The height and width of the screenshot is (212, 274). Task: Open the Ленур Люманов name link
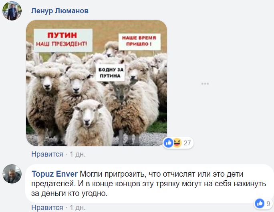click(x=60, y=11)
